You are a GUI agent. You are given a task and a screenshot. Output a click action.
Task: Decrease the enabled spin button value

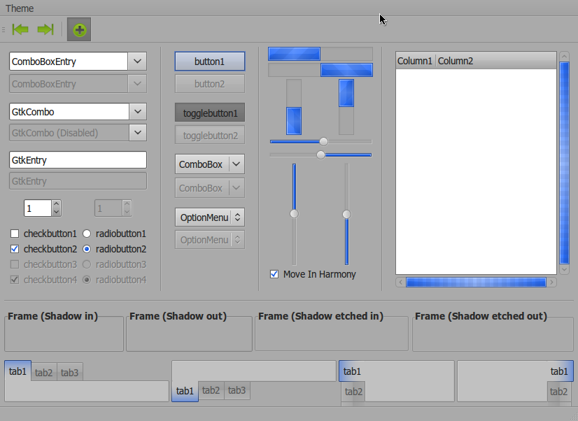[57, 212]
